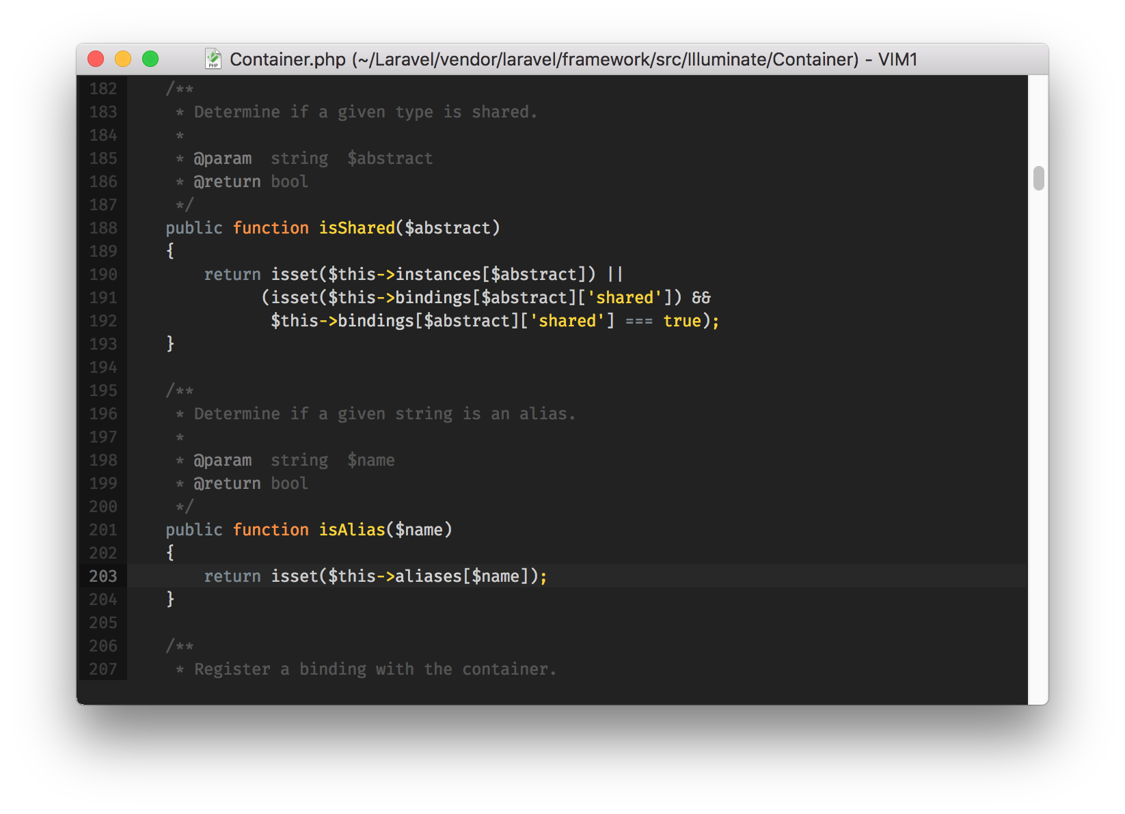This screenshot has width=1125, height=814.
Task: Click 'public' keyword on line 188
Action: [x=194, y=228]
